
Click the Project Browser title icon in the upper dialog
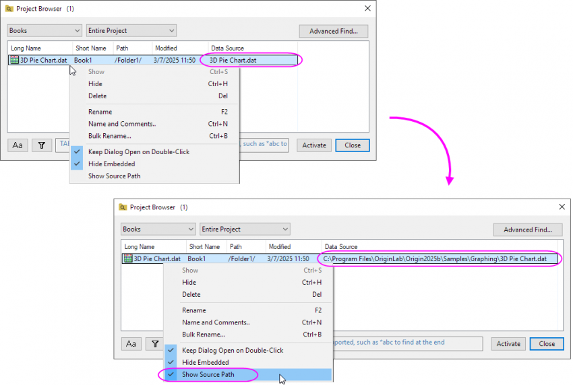[x=9, y=9]
